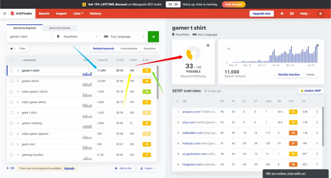
Task: Go to the Import menu item
Action: (x=61, y=14)
